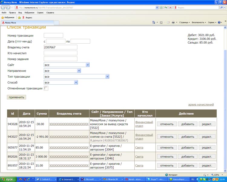
Task: Open the new blank tab button
Action: 57,23
